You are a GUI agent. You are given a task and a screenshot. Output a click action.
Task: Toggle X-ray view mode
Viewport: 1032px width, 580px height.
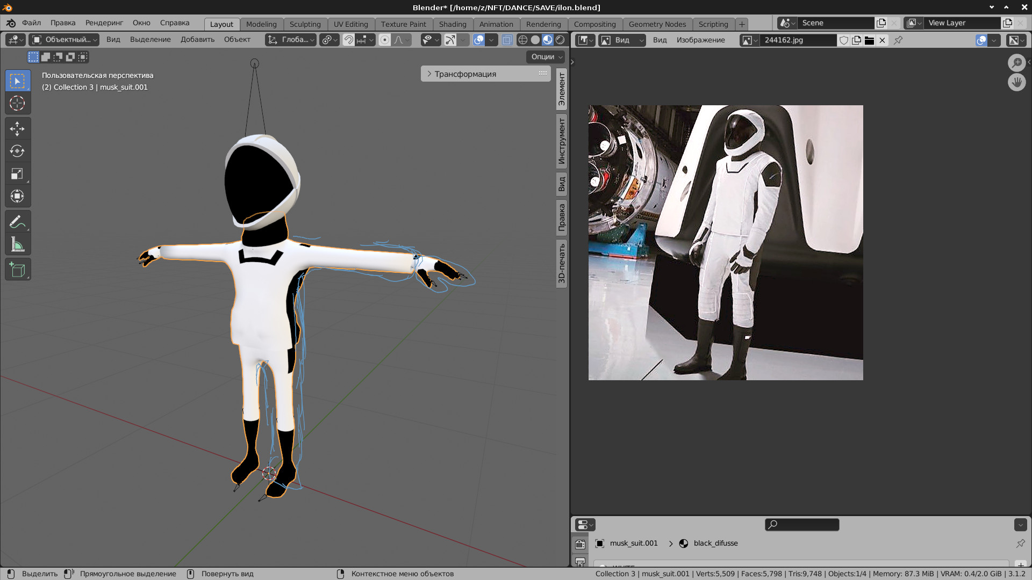(x=507, y=40)
